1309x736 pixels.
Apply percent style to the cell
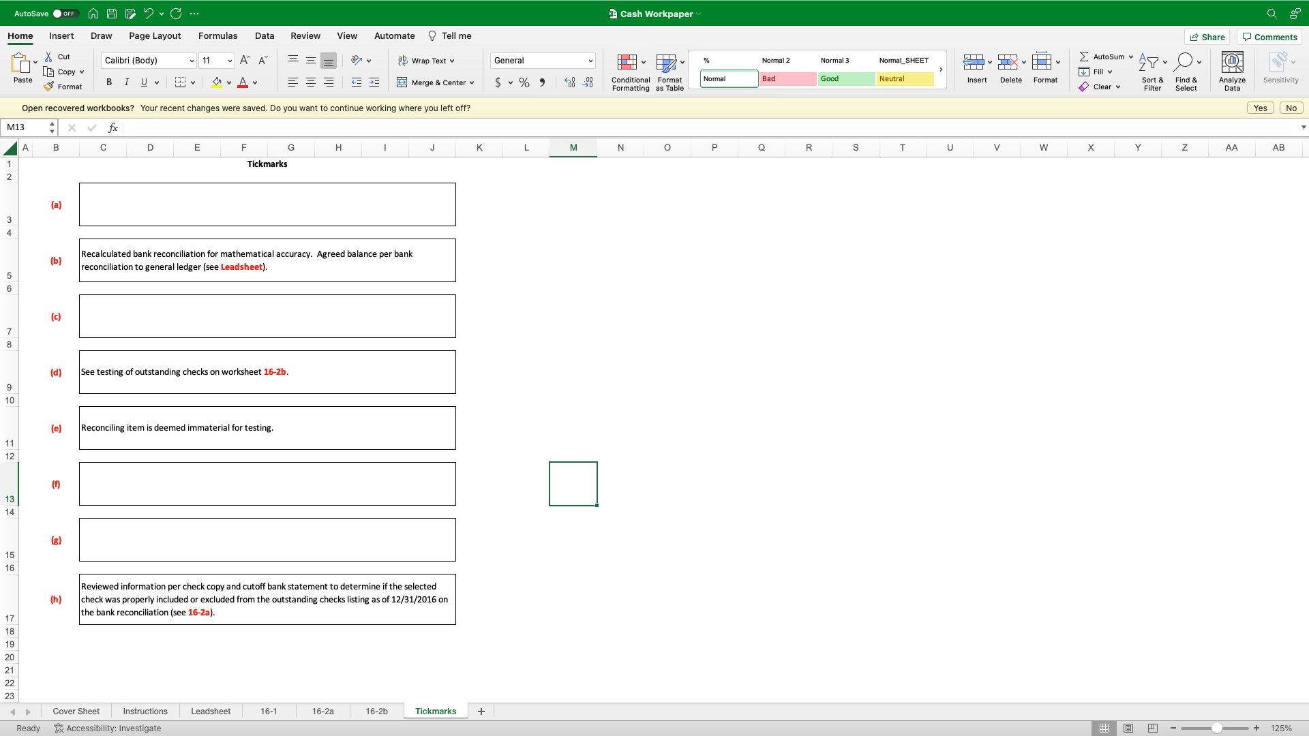pos(524,82)
